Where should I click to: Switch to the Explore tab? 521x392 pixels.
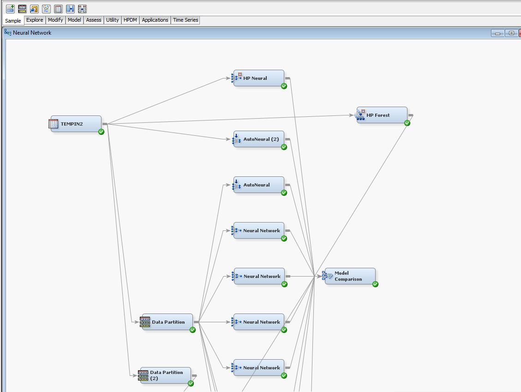click(35, 20)
